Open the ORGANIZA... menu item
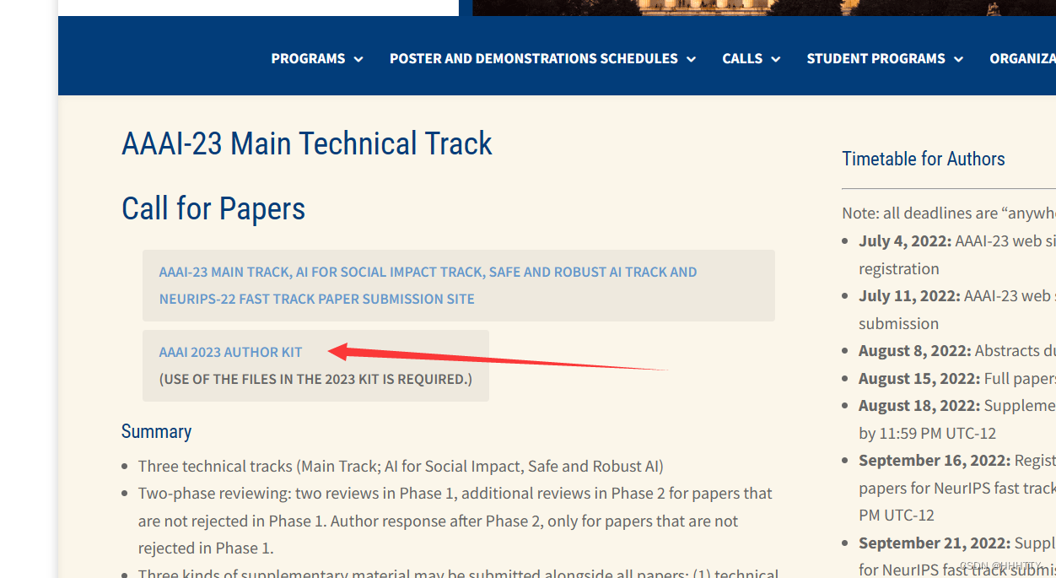 (x=1022, y=59)
